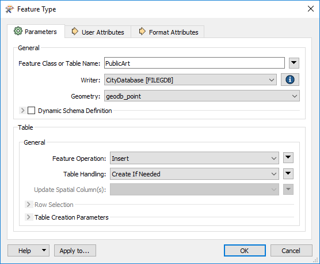Open arrow menu beside Feature Class name

coord(294,63)
